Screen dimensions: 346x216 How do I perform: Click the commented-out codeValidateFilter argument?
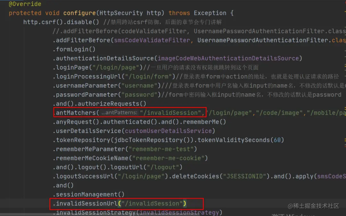tap(154, 31)
